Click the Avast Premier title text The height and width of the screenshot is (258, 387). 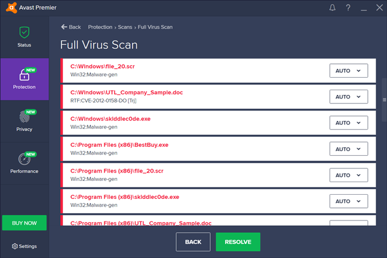click(x=38, y=8)
